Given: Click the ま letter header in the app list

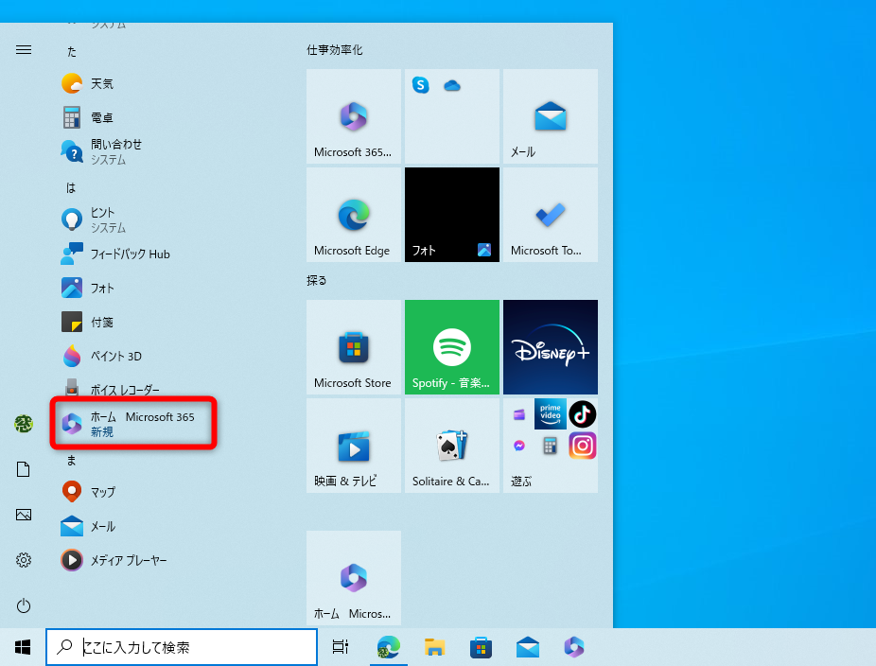Looking at the screenshot, I should pyautogui.click(x=71, y=461).
